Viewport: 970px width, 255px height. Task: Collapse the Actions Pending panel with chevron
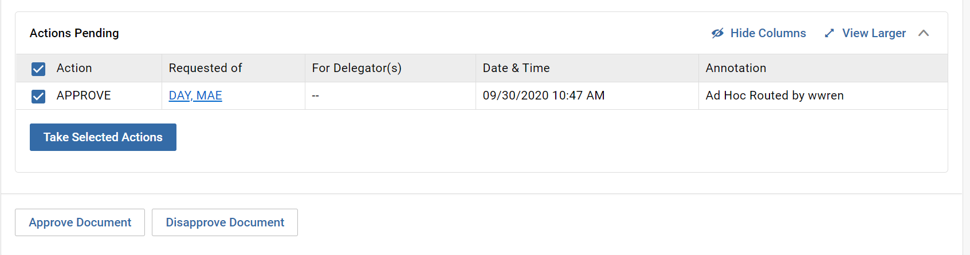click(x=924, y=33)
